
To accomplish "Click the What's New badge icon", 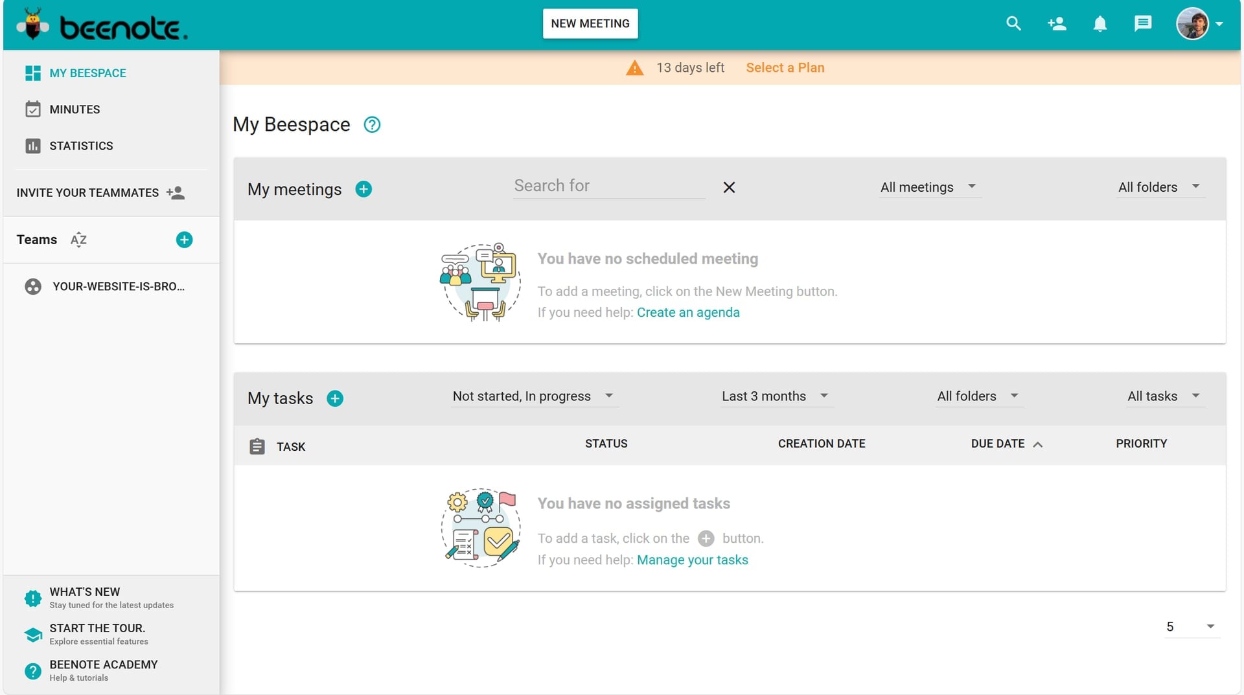I will click(33, 598).
